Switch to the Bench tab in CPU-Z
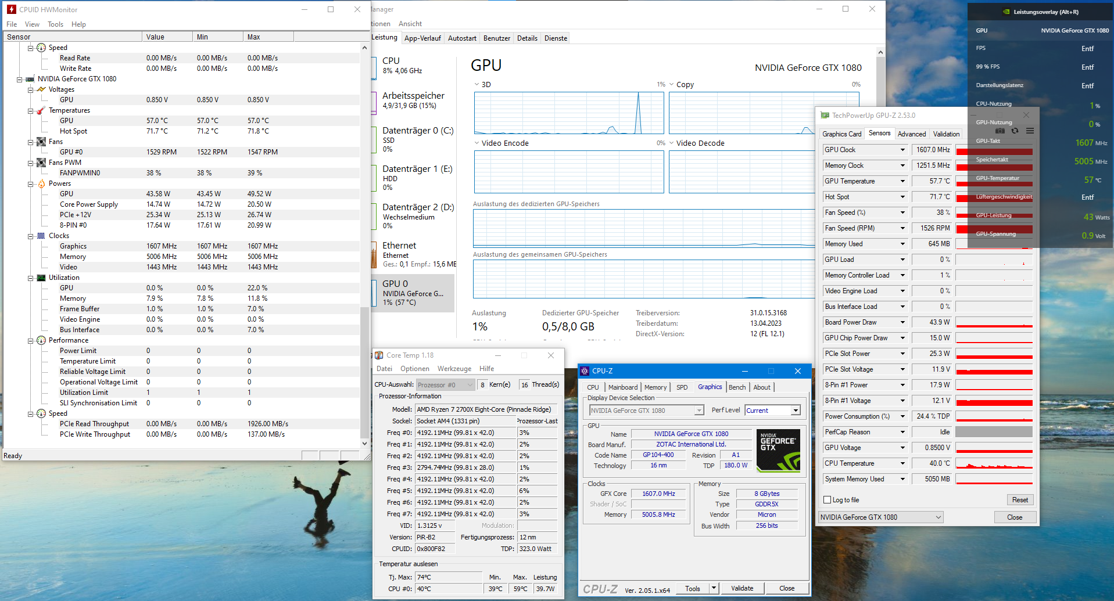The image size is (1114, 601). (x=737, y=387)
